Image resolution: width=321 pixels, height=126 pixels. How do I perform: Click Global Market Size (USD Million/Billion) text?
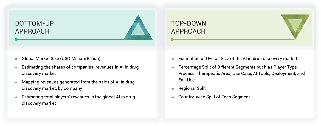point(61,59)
